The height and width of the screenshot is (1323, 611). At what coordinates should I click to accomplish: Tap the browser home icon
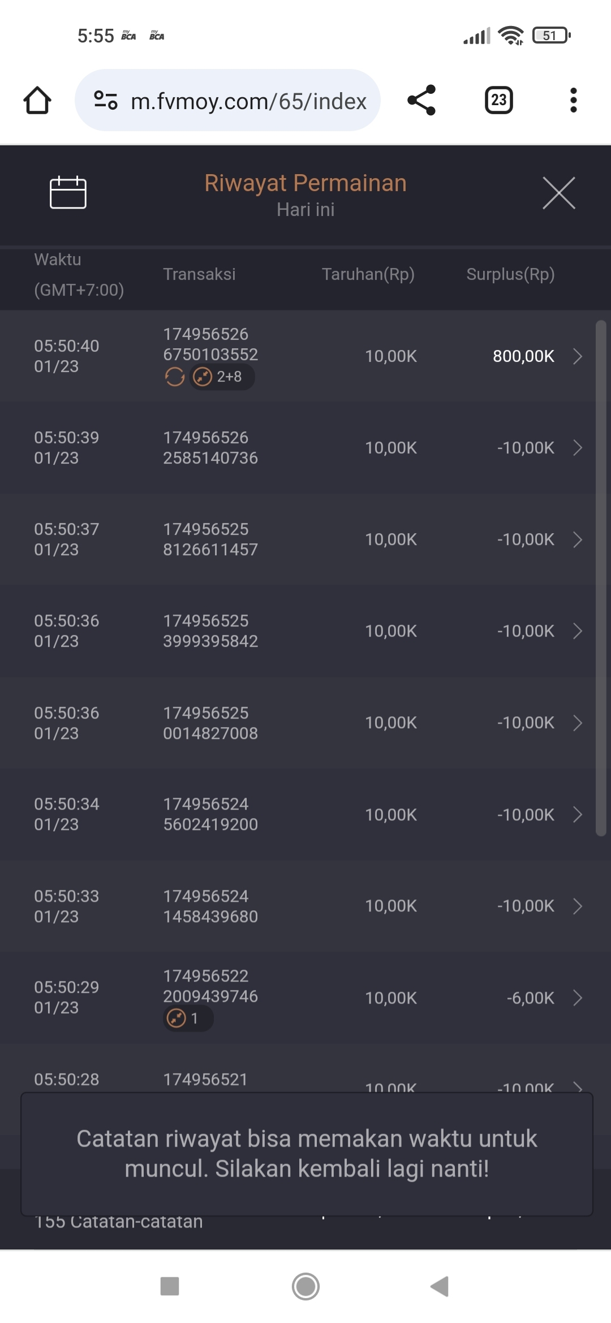pos(37,101)
